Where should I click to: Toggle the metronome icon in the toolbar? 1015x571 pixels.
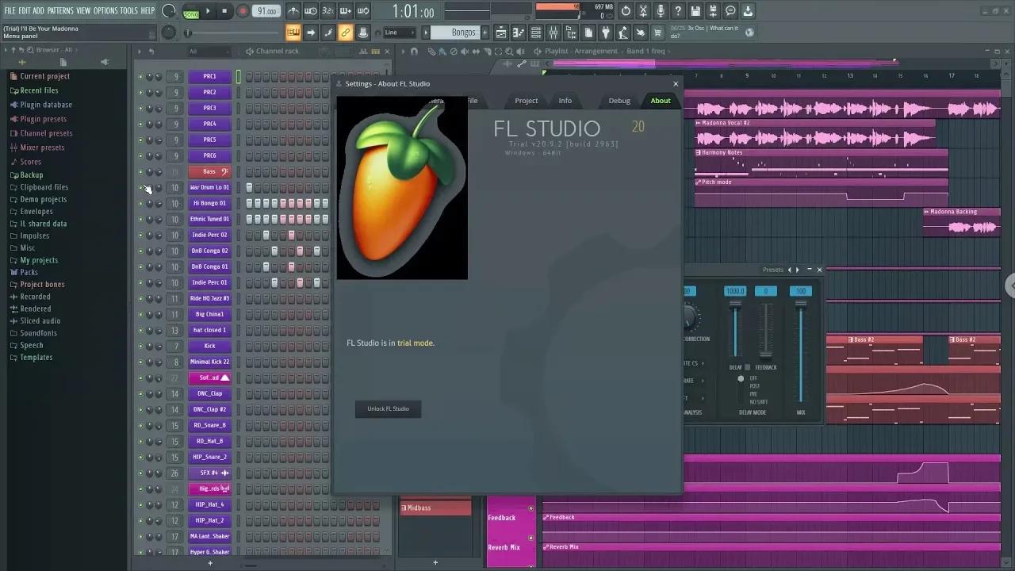(292, 11)
